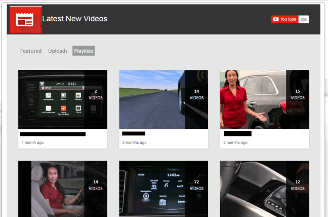Open the road driving playlist thumbnail with 14 videos
Image resolution: width=329 pixels, height=217 pixels.
pyautogui.click(x=163, y=99)
